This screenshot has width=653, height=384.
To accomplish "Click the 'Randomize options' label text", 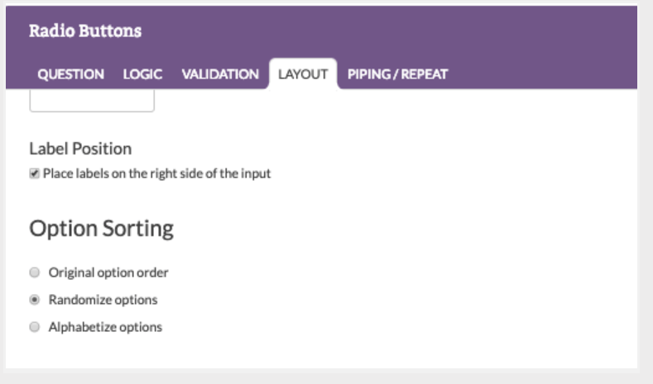I will 103,299.
